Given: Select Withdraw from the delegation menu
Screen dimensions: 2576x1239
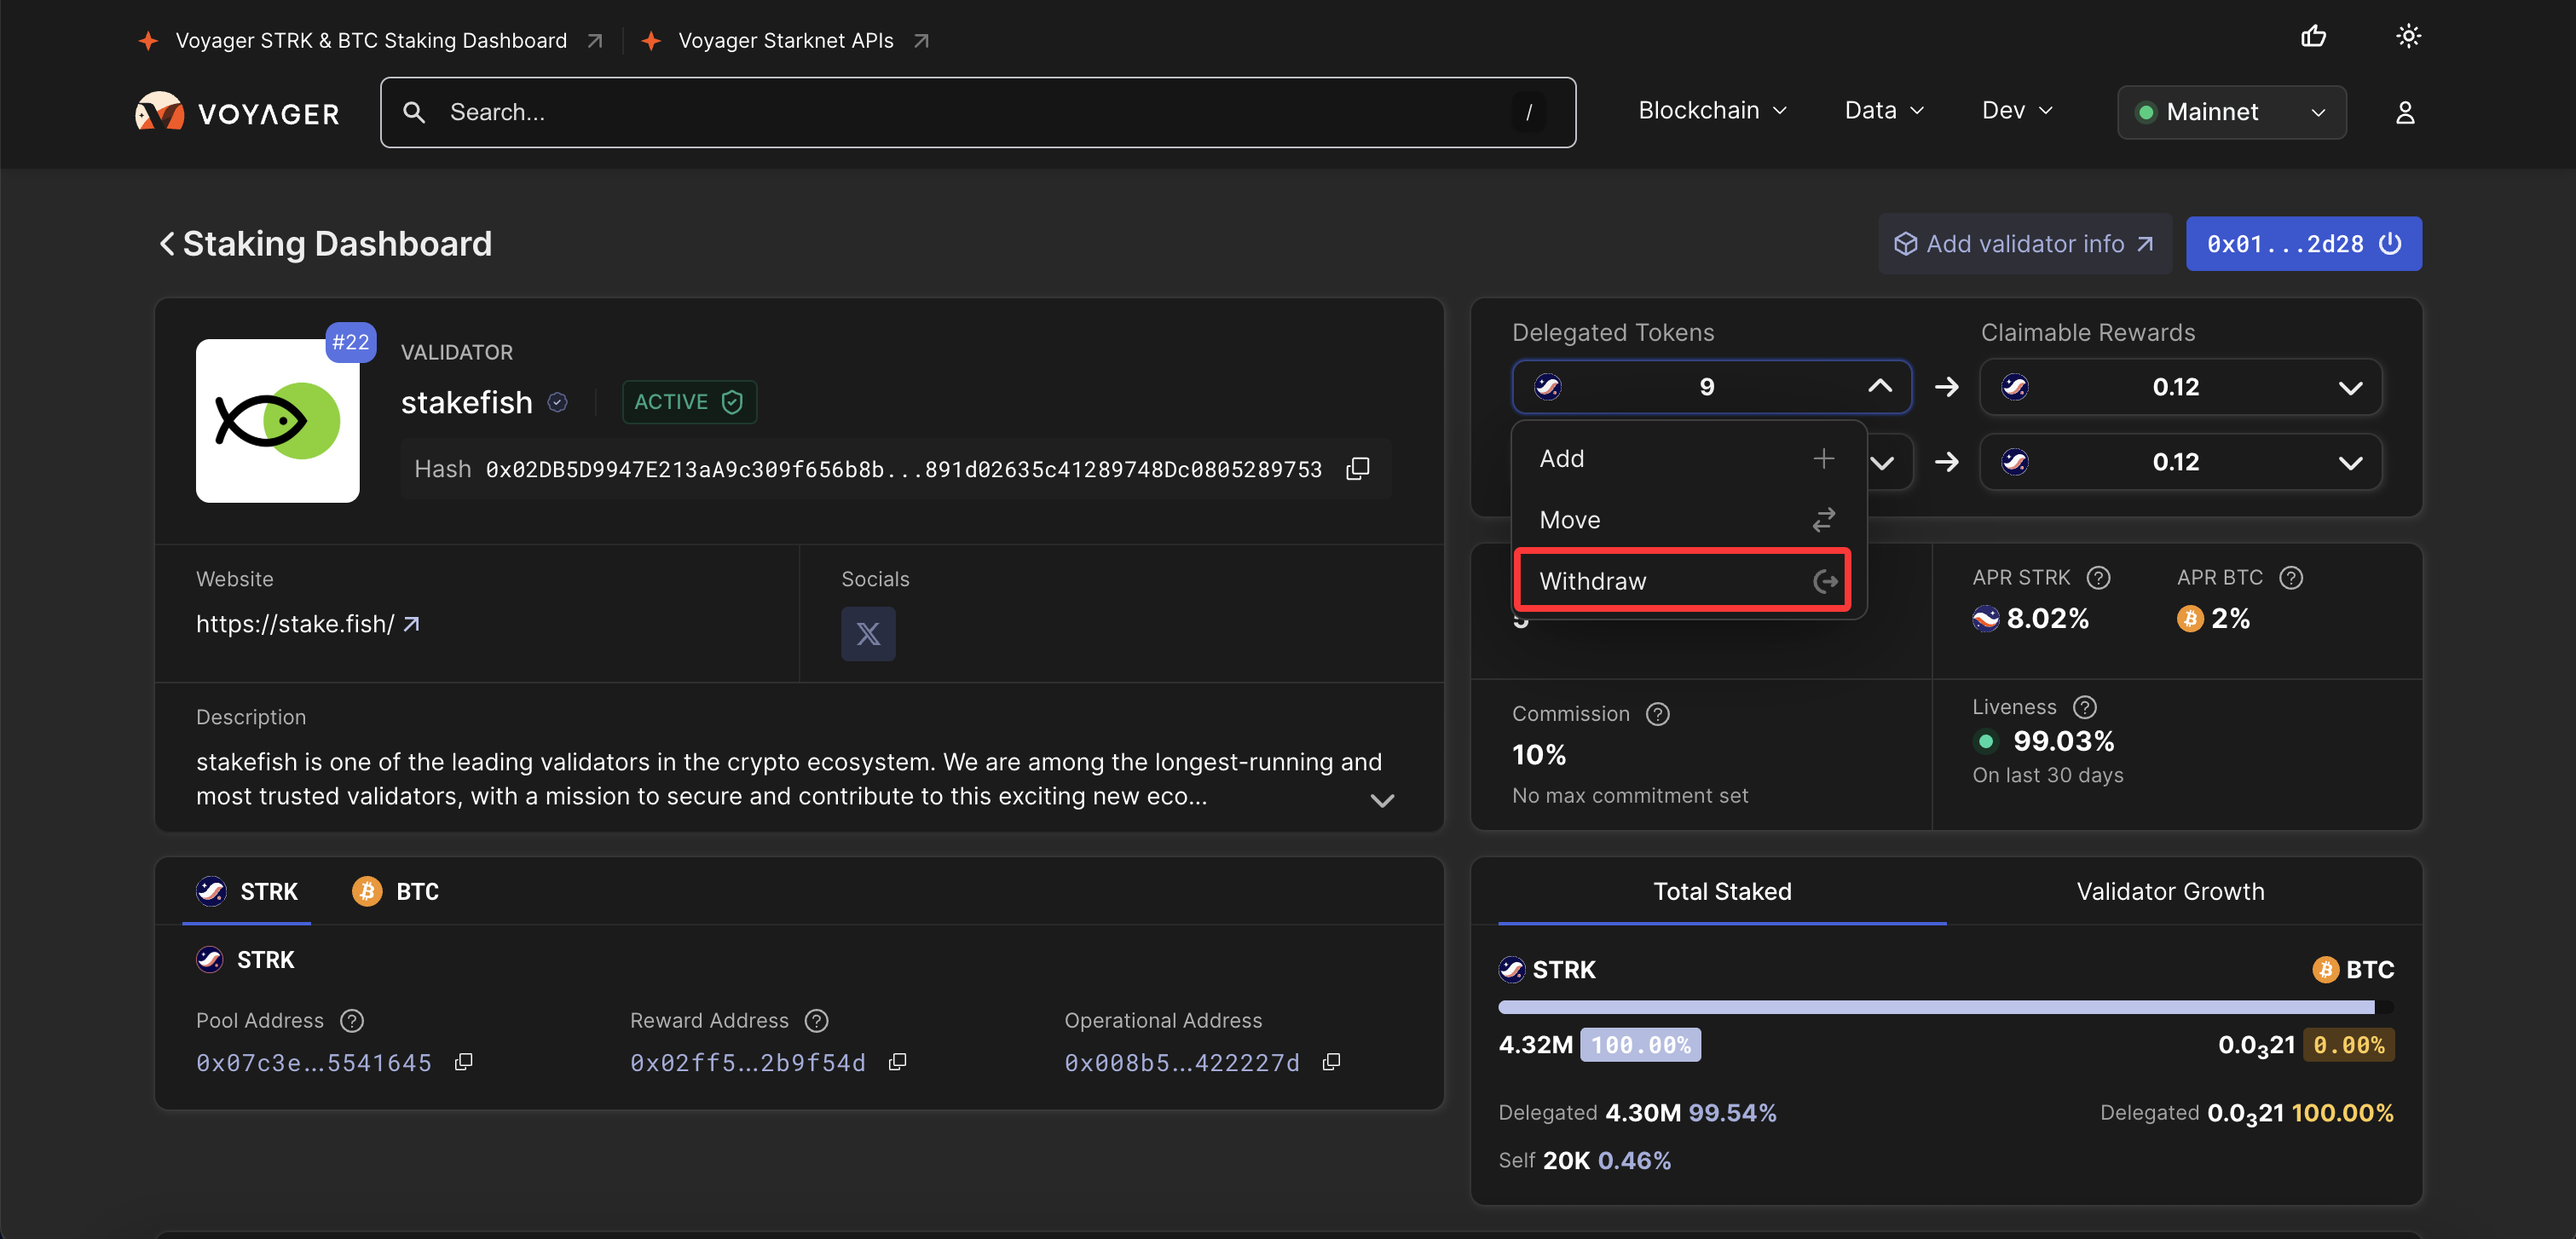Looking at the screenshot, I should pyautogui.click(x=1682, y=581).
